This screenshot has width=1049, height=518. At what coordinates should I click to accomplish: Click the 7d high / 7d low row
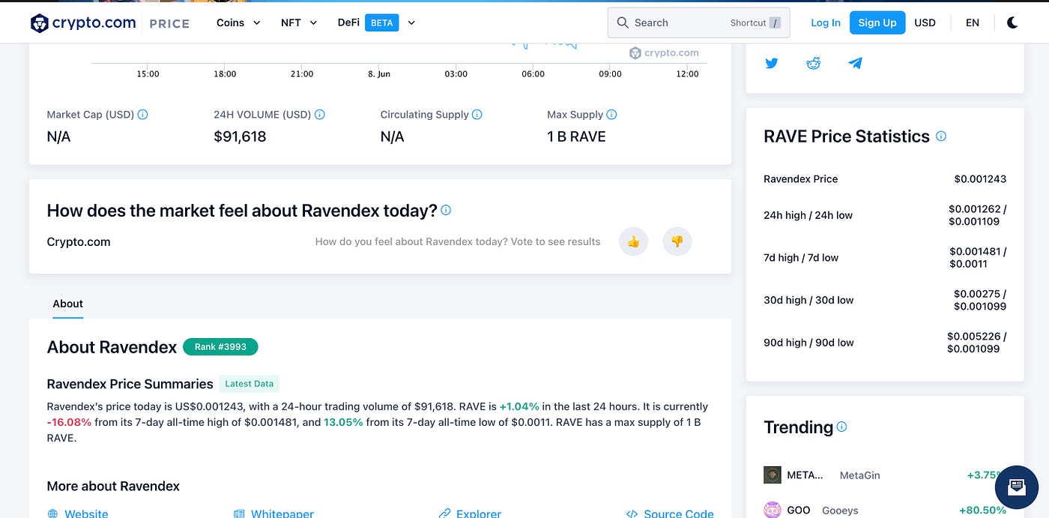click(885, 257)
